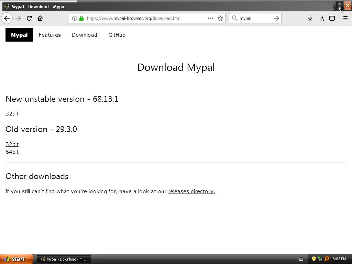352x264 pixels.
Task: Click the Mypal icon in the title bar
Action: (7, 7)
